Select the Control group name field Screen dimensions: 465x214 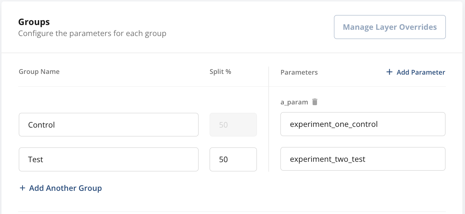point(108,124)
